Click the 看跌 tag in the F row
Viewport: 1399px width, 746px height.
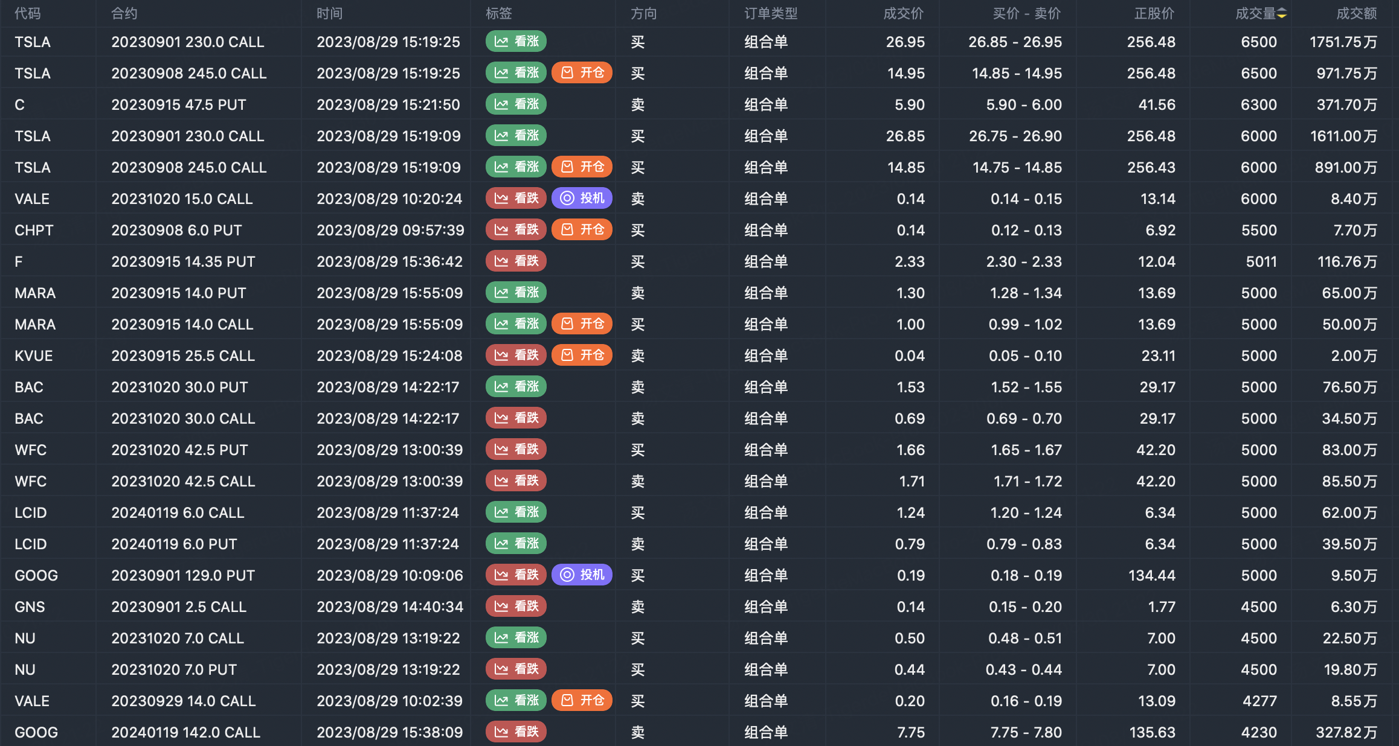pyautogui.click(x=516, y=261)
